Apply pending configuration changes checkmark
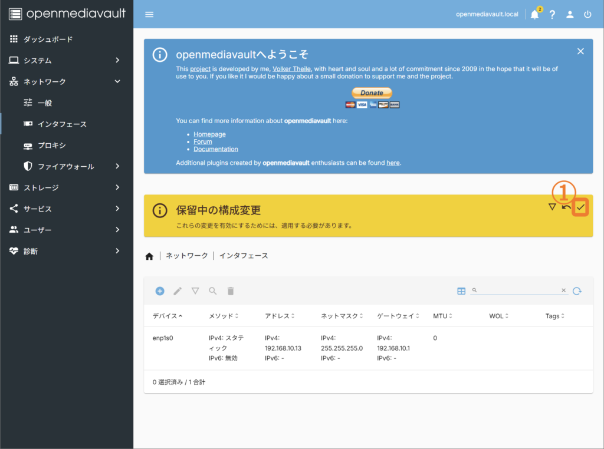The image size is (604, 449). tap(580, 207)
